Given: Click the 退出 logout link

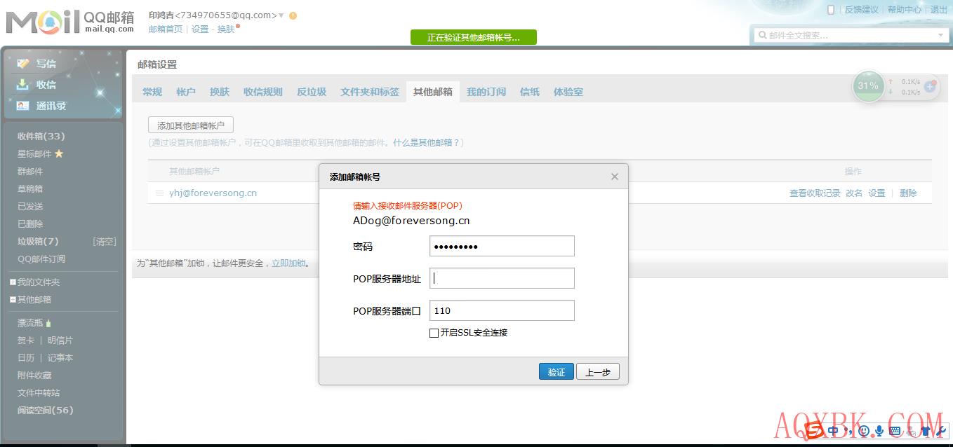Looking at the screenshot, I should coord(939,10).
